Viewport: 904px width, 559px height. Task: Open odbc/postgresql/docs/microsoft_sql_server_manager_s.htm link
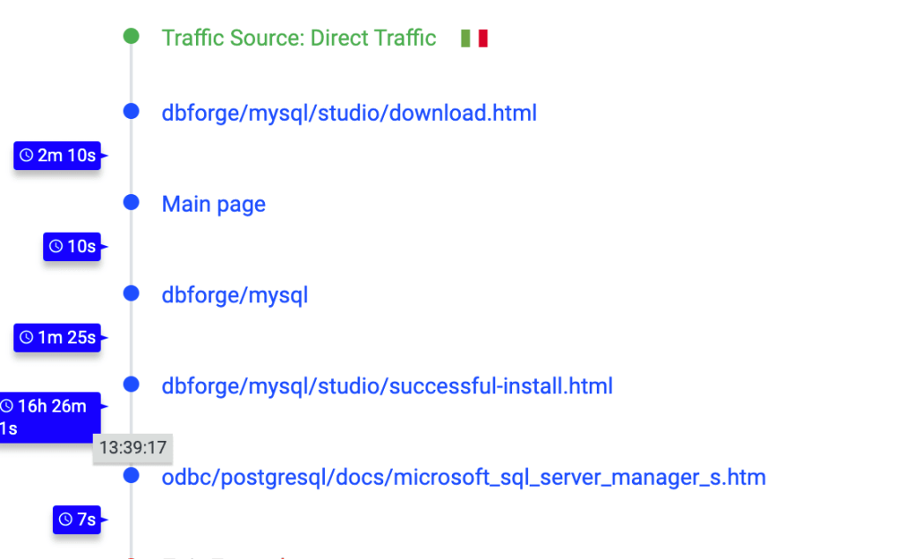(463, 477)
